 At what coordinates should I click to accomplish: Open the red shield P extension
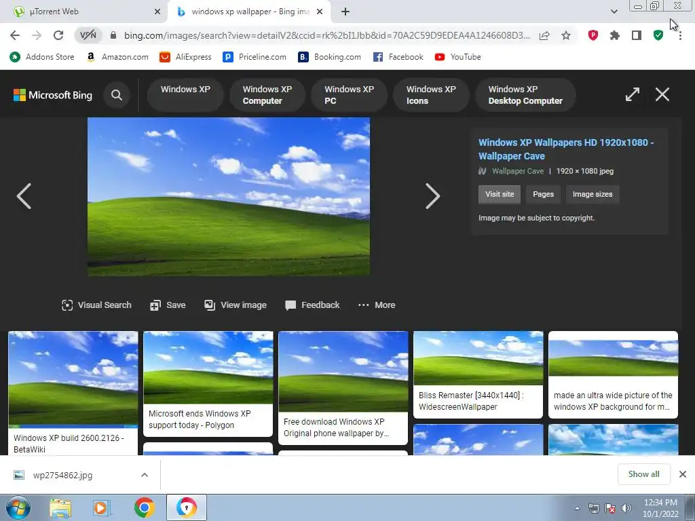593,35
